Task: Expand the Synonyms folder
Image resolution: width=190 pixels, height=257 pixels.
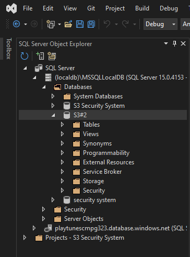Action: pos(62,143)
